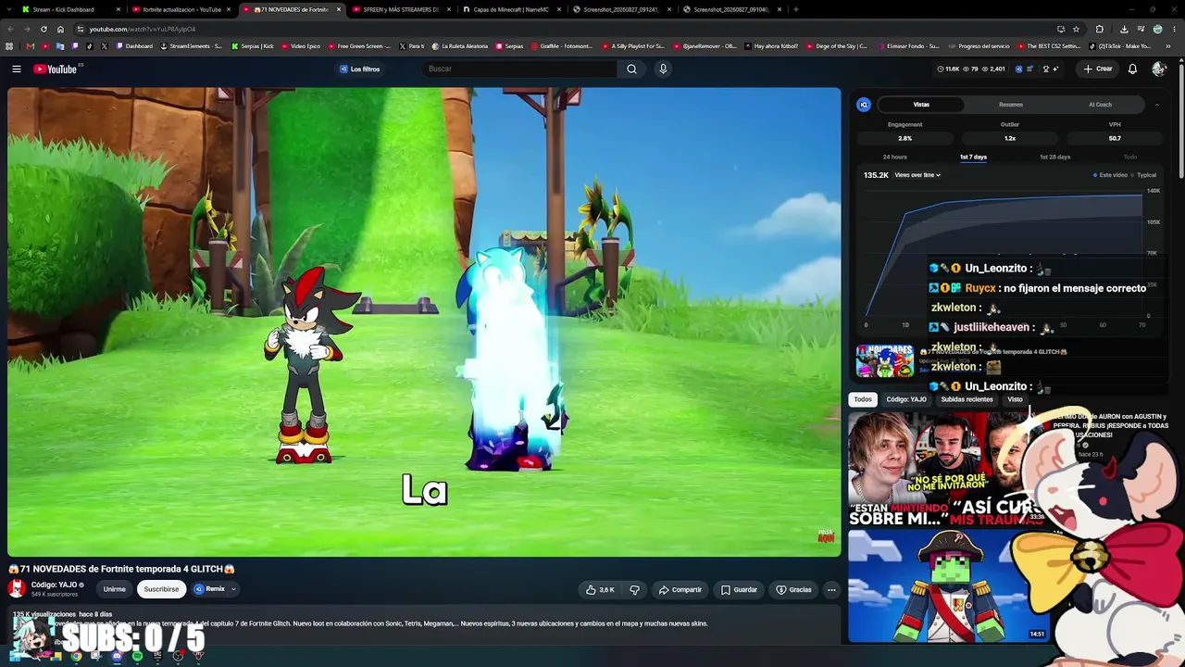Viewport: 1185px width, 667px height.
Task: Switch to the Vistas tab
Action: pos(921,105)
